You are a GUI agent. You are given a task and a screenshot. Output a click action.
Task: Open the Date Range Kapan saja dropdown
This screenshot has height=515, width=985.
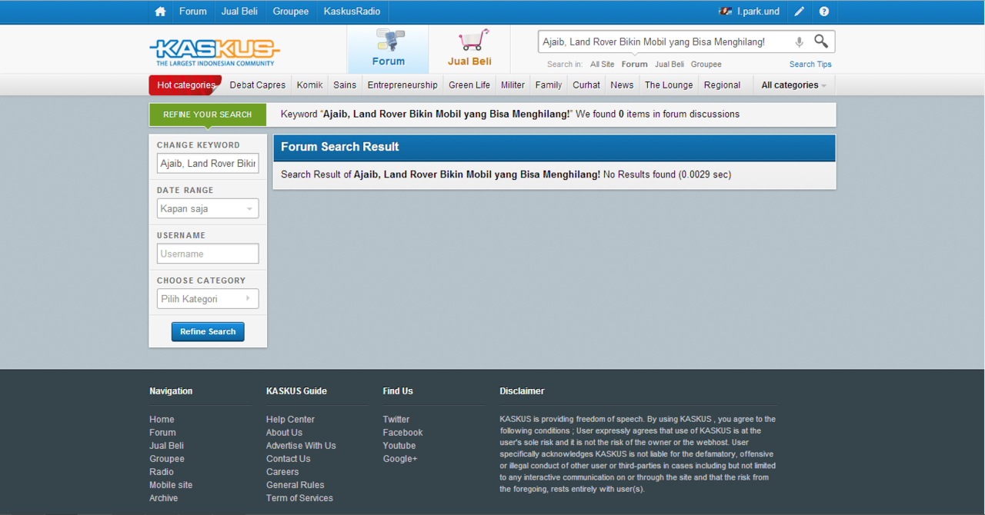coord(208,208)
